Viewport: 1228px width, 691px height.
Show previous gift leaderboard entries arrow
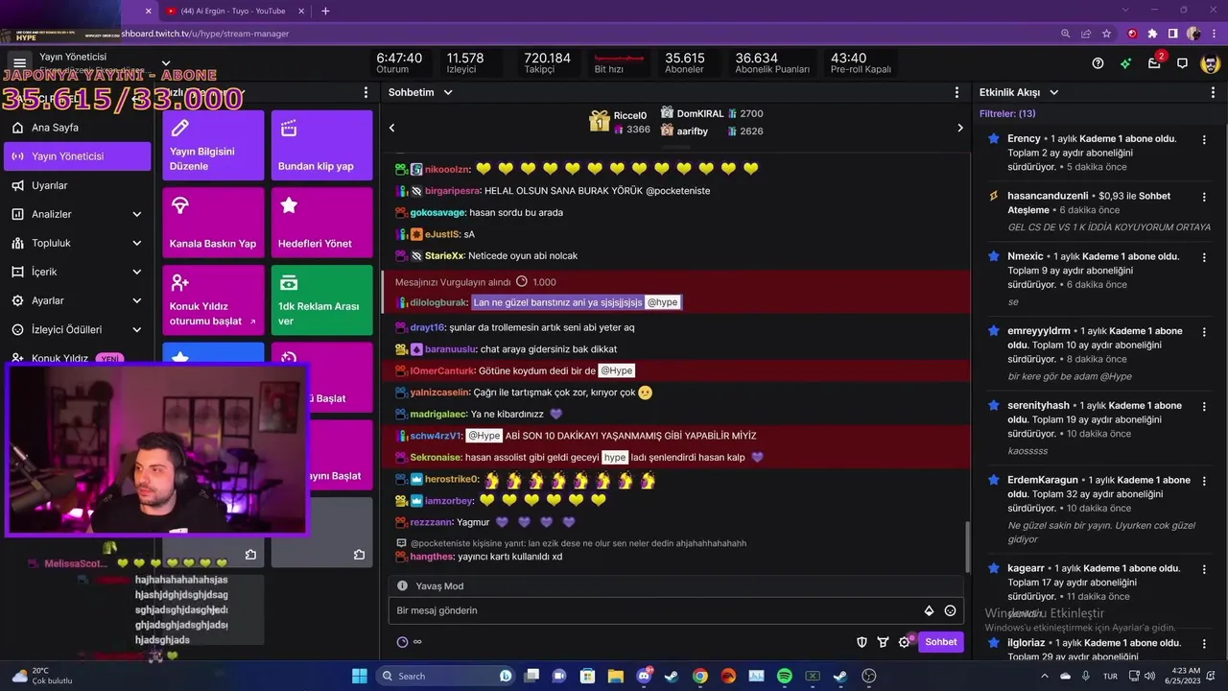click(391, 128)
